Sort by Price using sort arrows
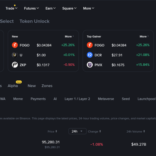This screenshot has height=156, width=156. [x=56, y=131]
